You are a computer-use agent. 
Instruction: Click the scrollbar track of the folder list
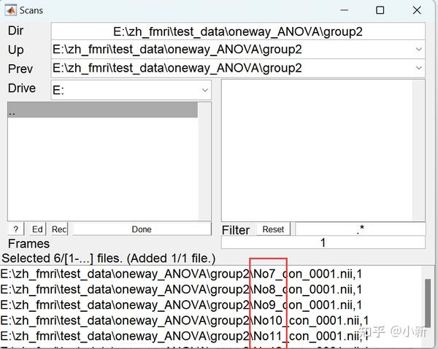204,161
